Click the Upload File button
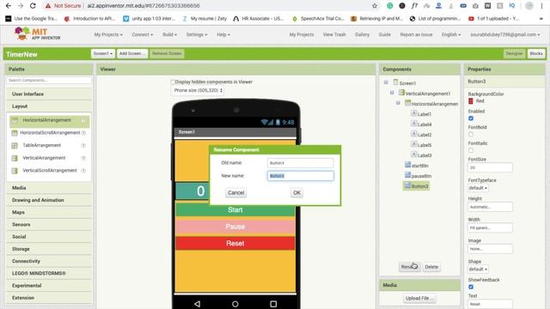This screenshot has height=309, width=550. pos(419,298)
